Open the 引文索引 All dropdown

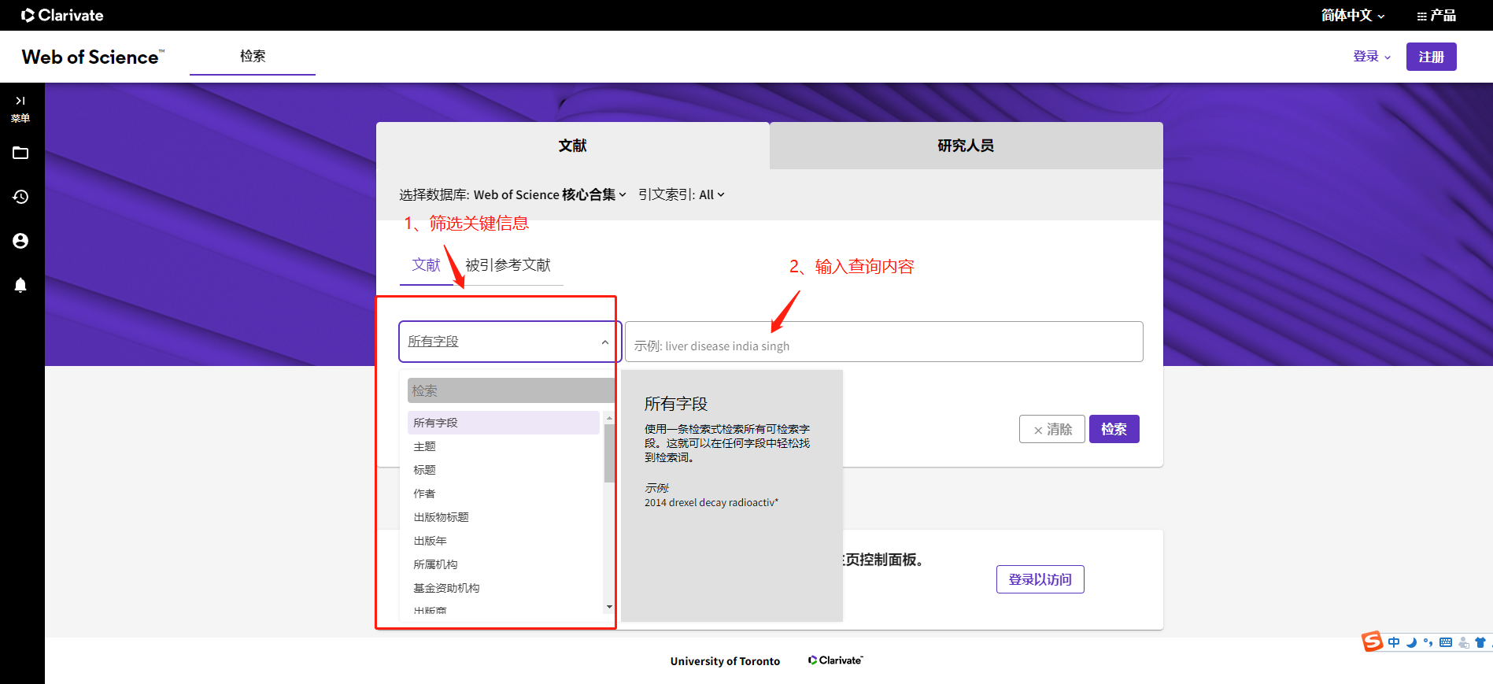[682, 194]
